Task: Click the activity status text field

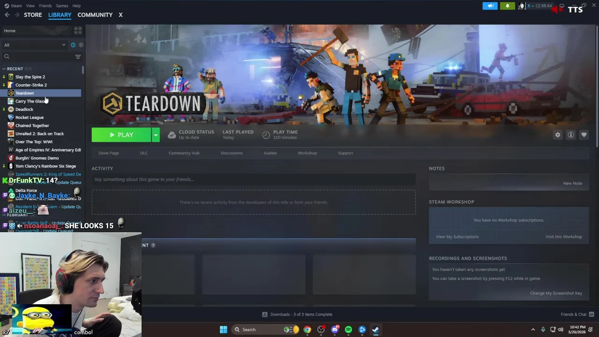Action: click(254, 179)
